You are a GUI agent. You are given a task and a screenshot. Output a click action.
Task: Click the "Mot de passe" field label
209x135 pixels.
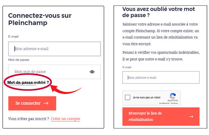pos(19,60)
